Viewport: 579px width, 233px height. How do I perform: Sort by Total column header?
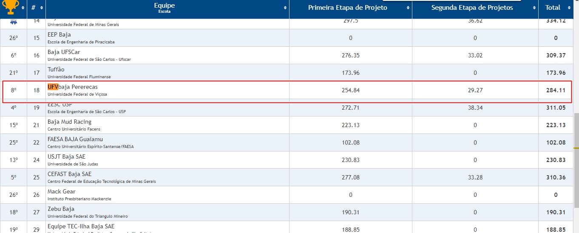[553, 8]
